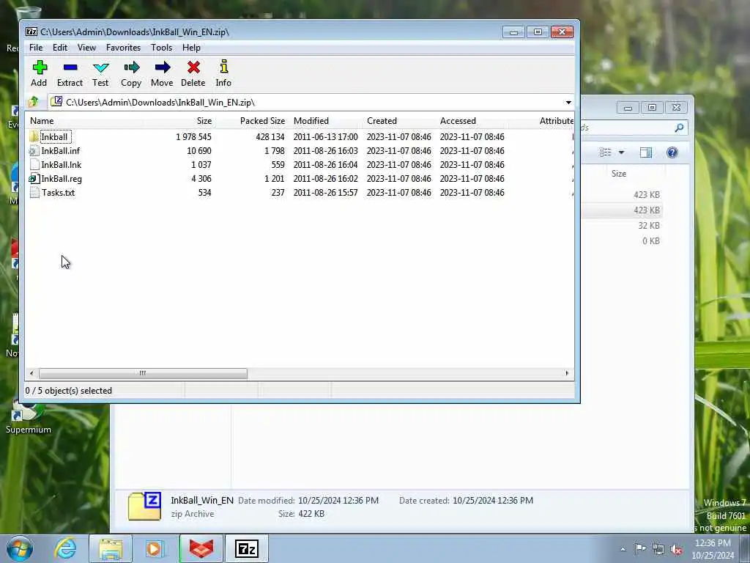Show hidden tray icons arrow

[623, 549]
